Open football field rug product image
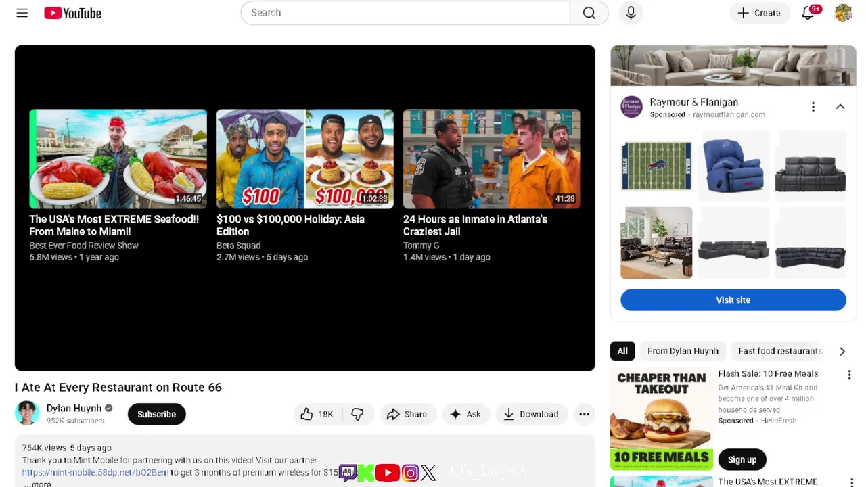 (656, 166)
